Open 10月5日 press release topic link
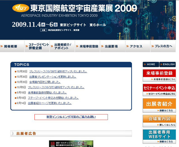The width and height of the screenshot is (179, 147). [x=56, y=87]
